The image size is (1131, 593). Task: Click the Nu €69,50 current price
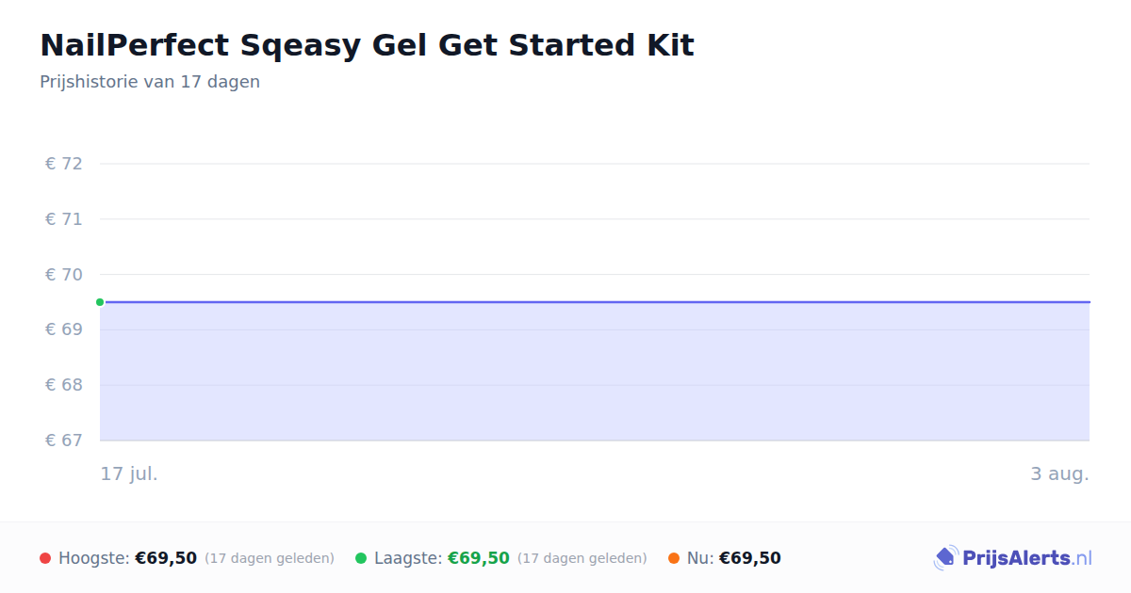(x=750, y=558)
